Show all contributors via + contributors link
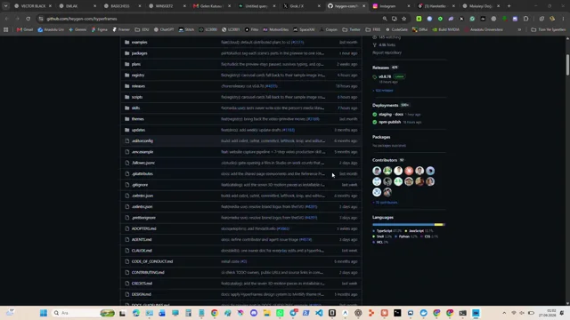The image size is (570, 320). coord(385,203)
